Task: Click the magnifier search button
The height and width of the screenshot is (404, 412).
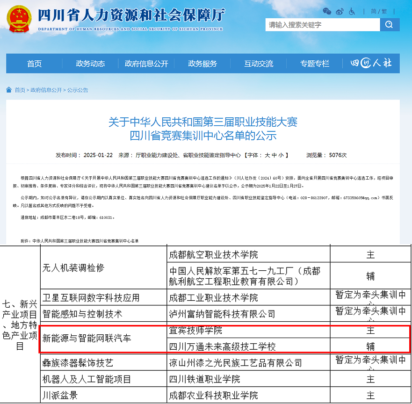Action: (x=390, y=25)
